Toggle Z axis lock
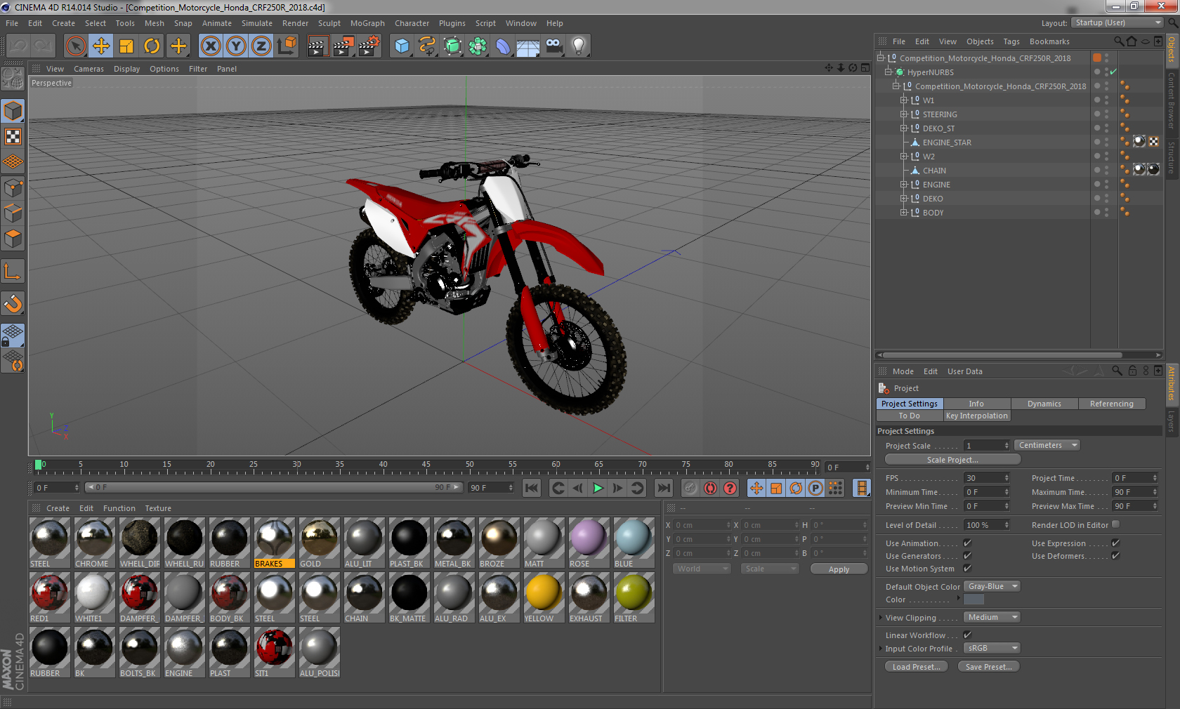This screenshot has width=1180, height=709. (x=261, y=46)
